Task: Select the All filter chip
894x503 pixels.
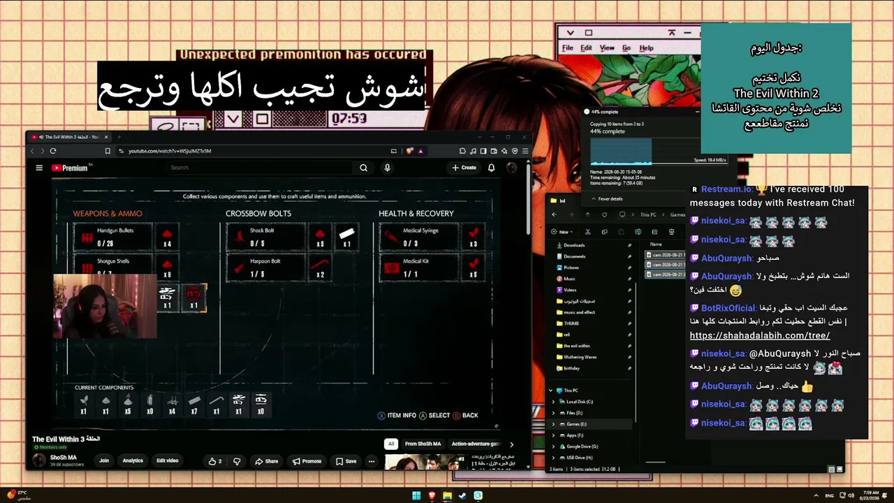Action: (391, 444)
